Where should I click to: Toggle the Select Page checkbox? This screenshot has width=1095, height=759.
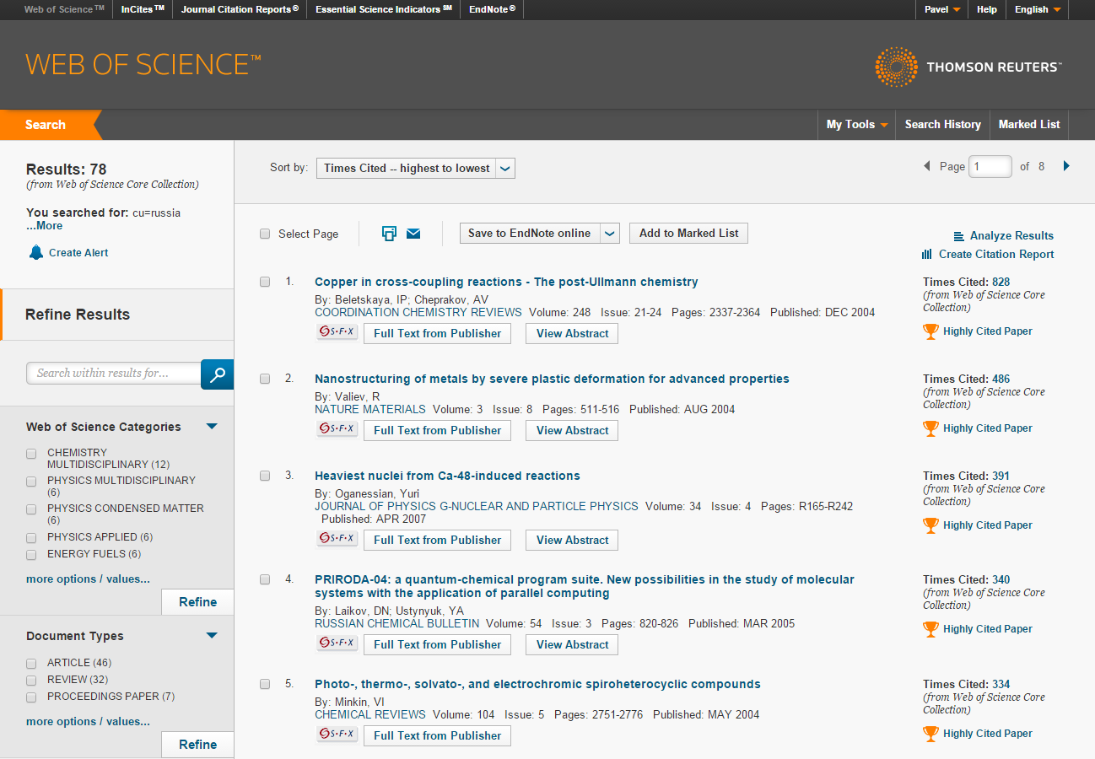point(265,234)
